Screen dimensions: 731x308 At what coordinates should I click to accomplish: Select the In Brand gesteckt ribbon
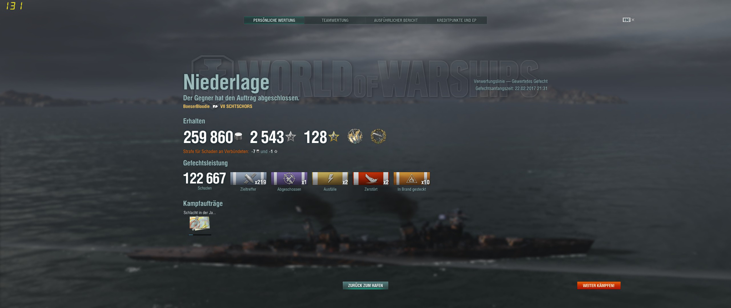(412, 179)
